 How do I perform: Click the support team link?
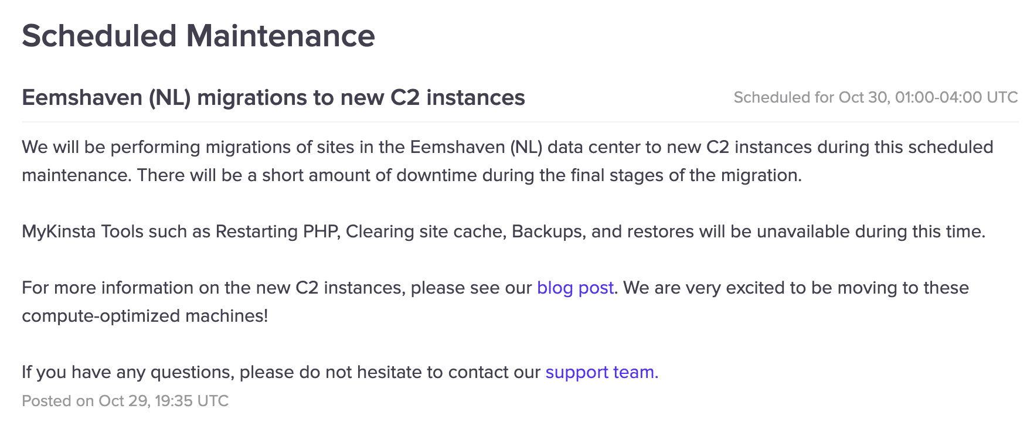point(601,372)
